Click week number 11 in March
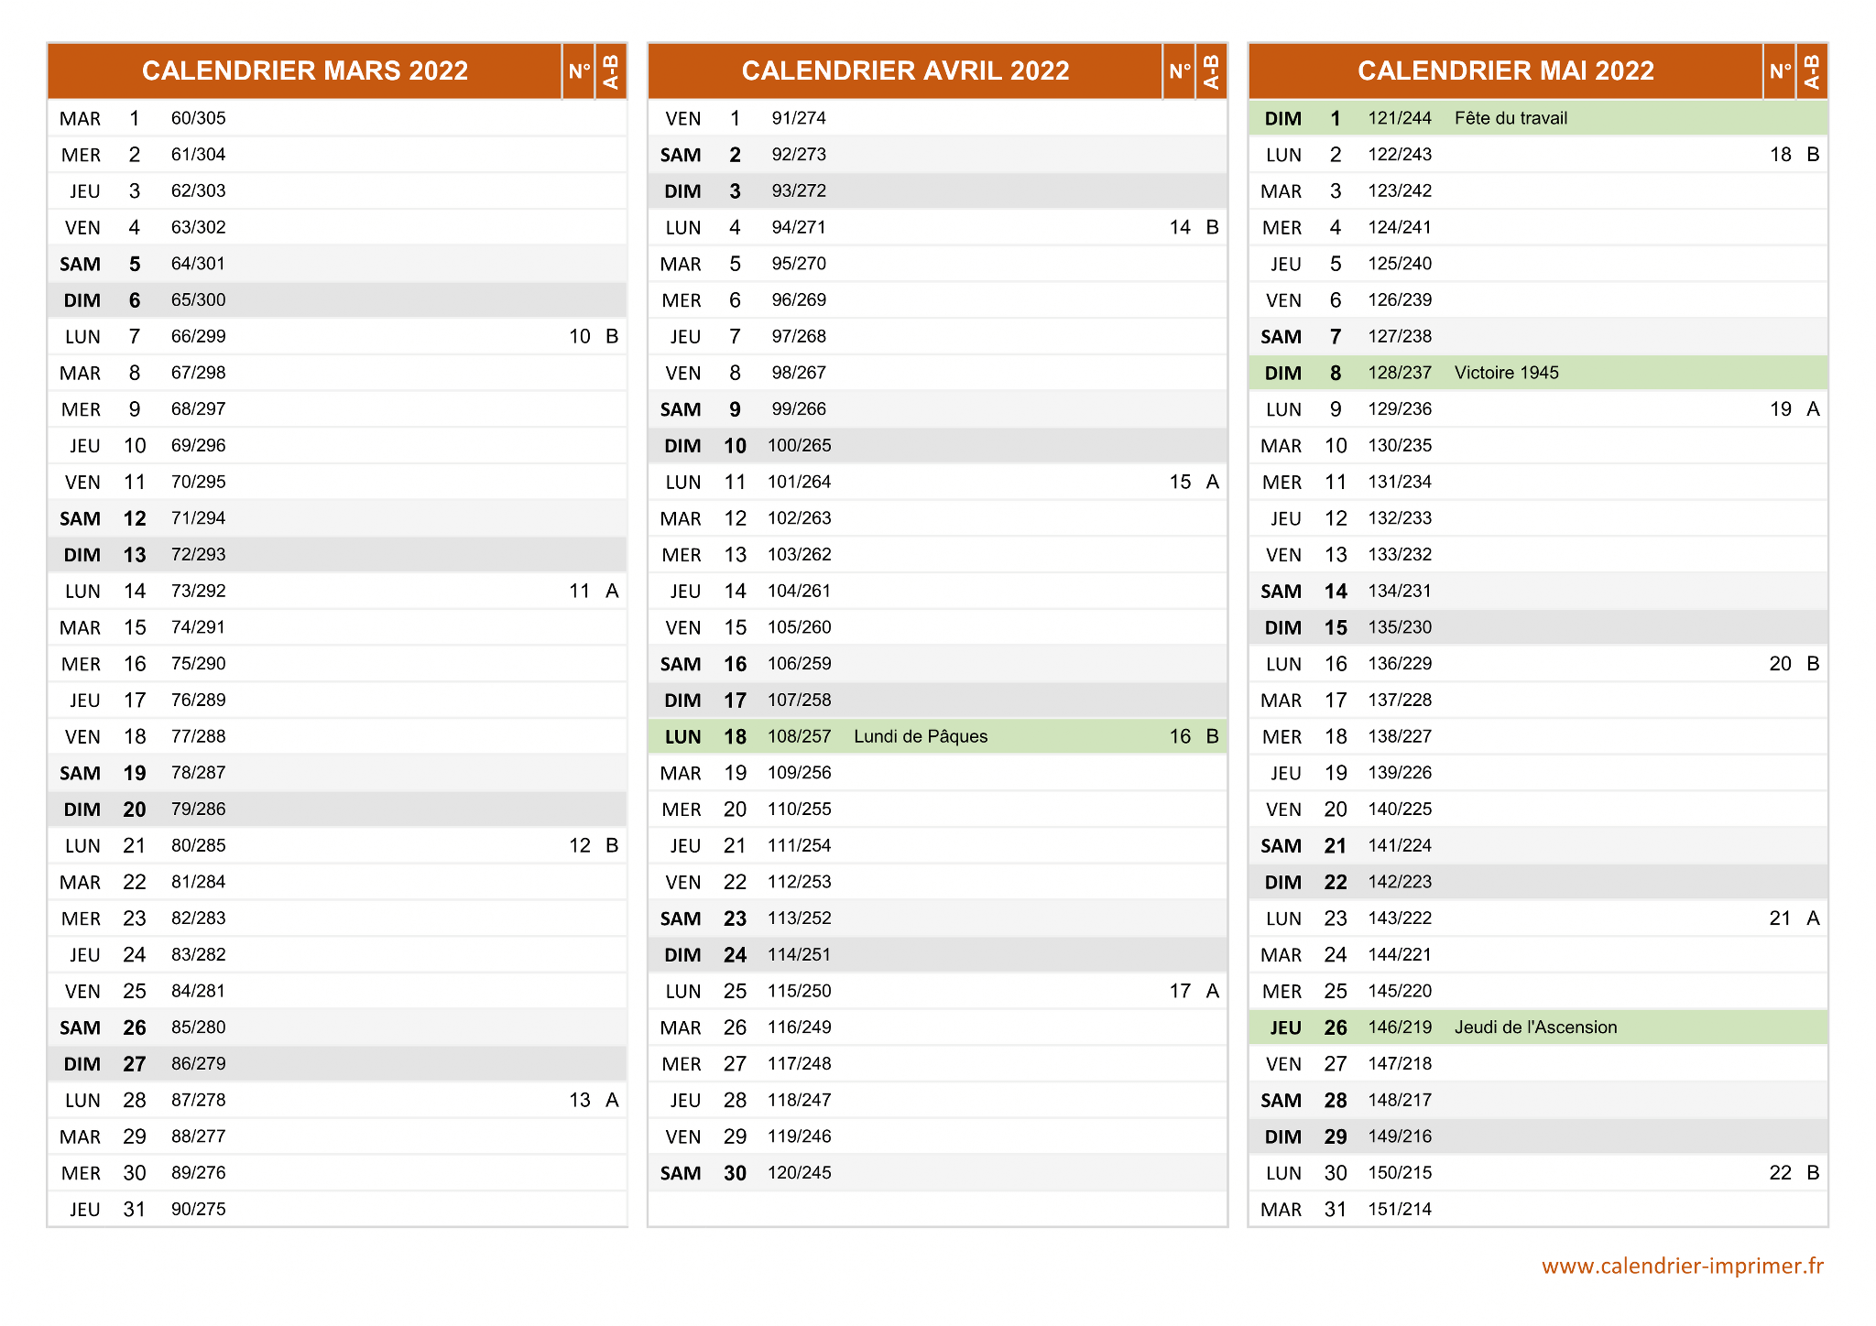Image resolution: width=1876 pixels, height=1326 pixels. (x=580, y=591)
